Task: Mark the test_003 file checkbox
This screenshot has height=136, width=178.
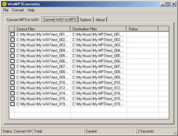Action: 12,45
